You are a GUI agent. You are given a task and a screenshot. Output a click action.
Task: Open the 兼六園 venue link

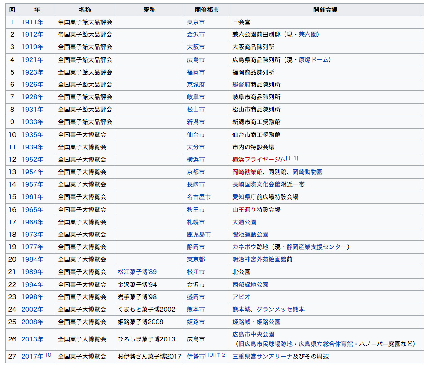(308, 34)
